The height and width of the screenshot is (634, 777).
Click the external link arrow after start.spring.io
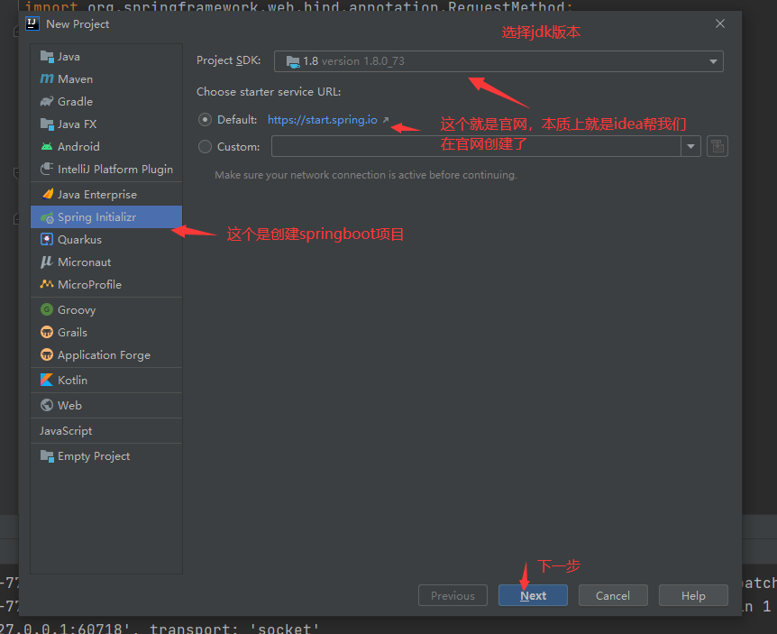click(386, 119)
